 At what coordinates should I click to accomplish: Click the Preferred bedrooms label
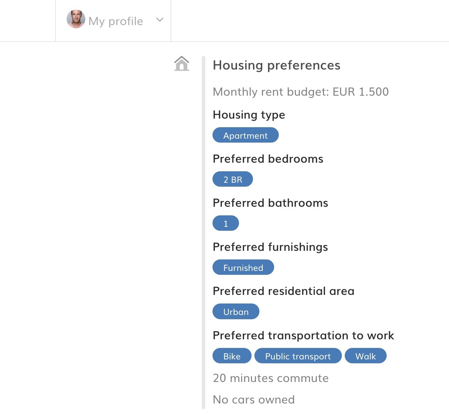[268, 159]
